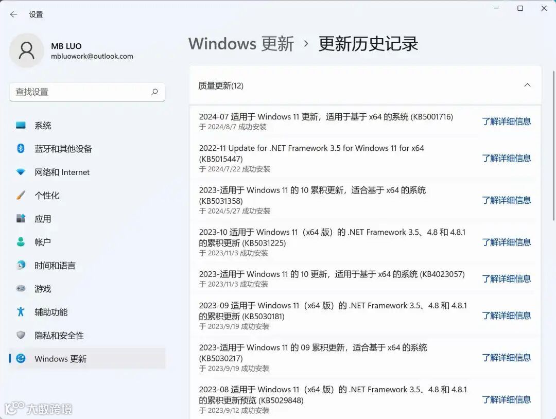Click the Bluetooth icon in sidebar

point(21,148)
